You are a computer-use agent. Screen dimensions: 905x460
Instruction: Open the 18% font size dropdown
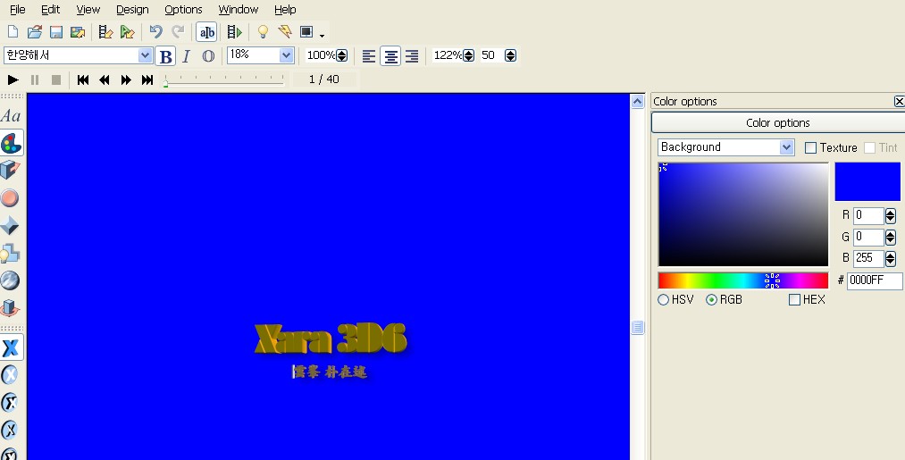click(x=286, y=55)
